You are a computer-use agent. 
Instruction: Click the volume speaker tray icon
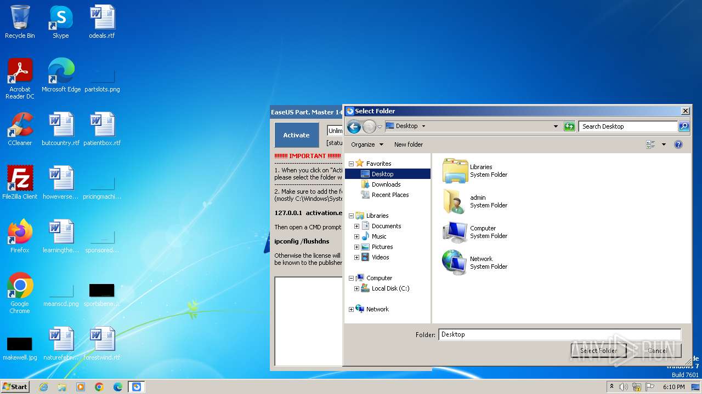(624, 387)
